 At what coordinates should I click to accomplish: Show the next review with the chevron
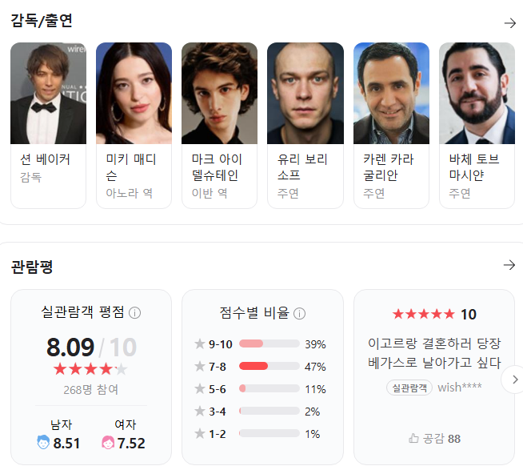tap(512, 379)
